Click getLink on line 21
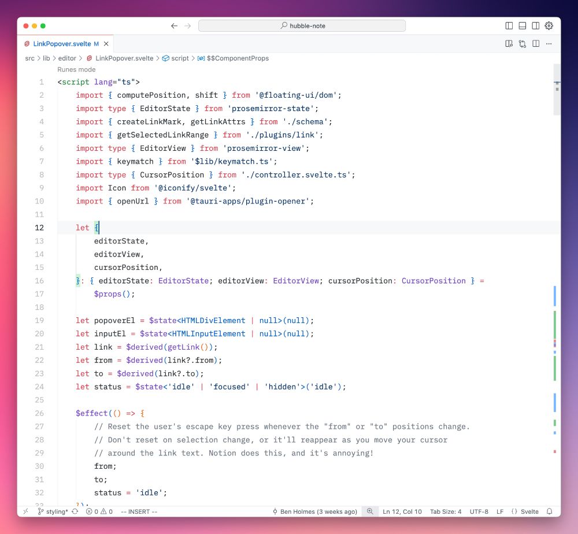 tap(183, 347)
